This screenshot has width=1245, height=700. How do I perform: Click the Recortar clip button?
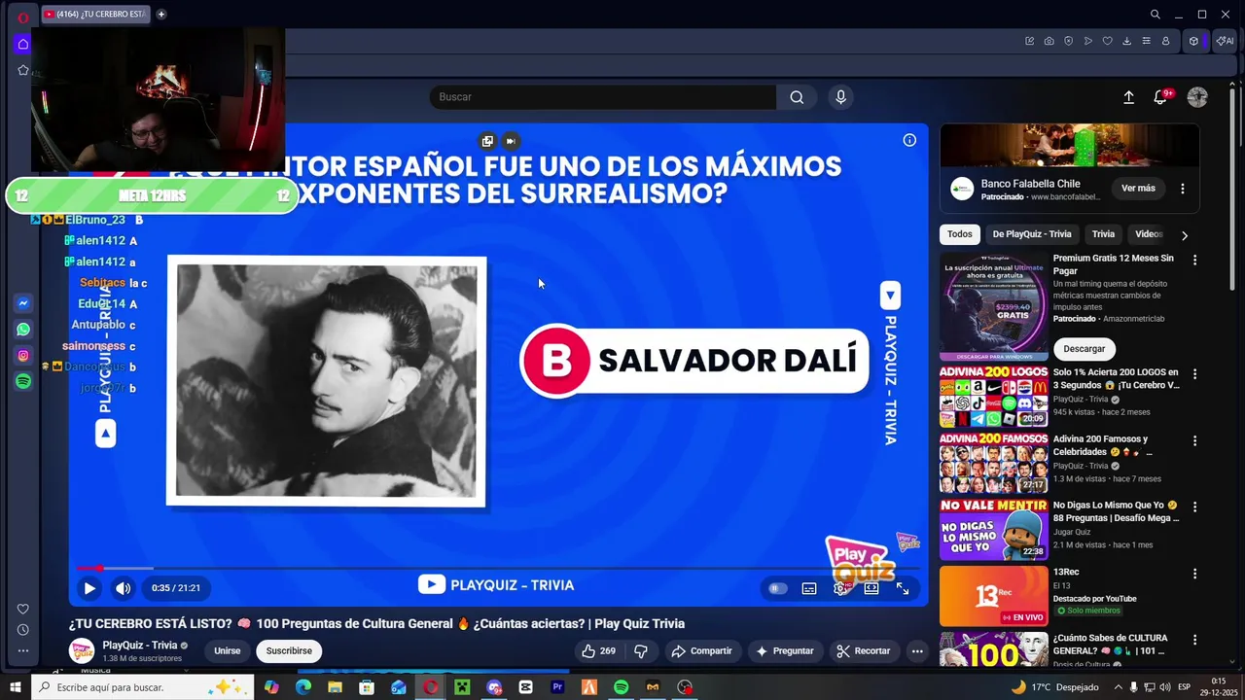[x=864, y=651]
